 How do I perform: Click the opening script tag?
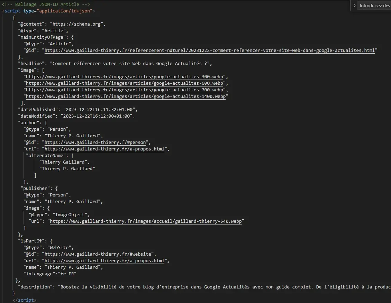point(48,11)
